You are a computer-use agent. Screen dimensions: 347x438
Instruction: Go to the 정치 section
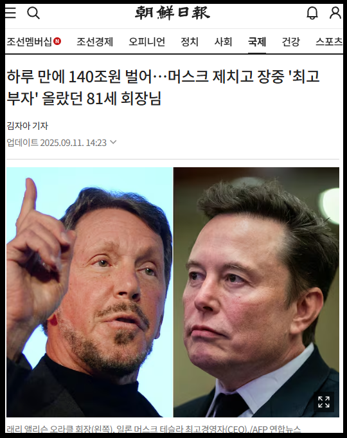coord(190,42)
